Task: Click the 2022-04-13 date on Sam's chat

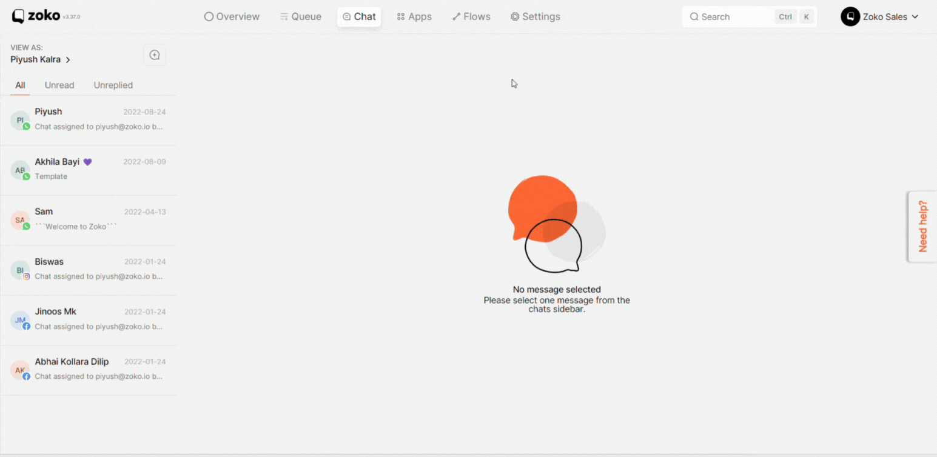Action: [145, 212]
